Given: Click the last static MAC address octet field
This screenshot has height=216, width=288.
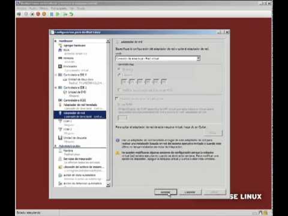Looking at the screenshot, I should [x=164, y=82].
